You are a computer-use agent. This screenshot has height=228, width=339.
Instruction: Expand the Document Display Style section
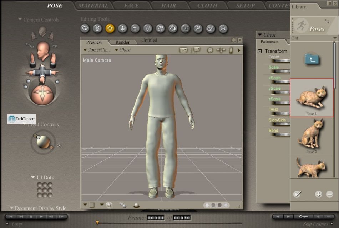tap(12, 208)
